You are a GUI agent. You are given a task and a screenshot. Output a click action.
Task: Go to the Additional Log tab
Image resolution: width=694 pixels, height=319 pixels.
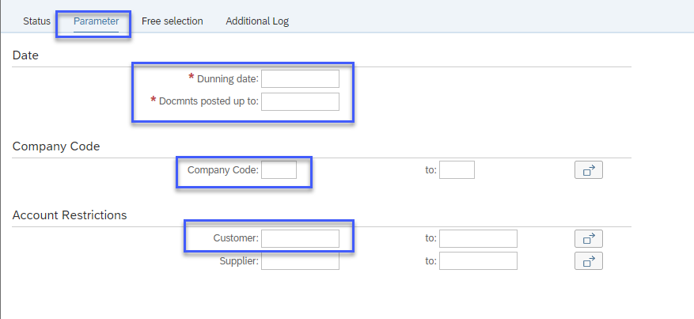point(257,21)
